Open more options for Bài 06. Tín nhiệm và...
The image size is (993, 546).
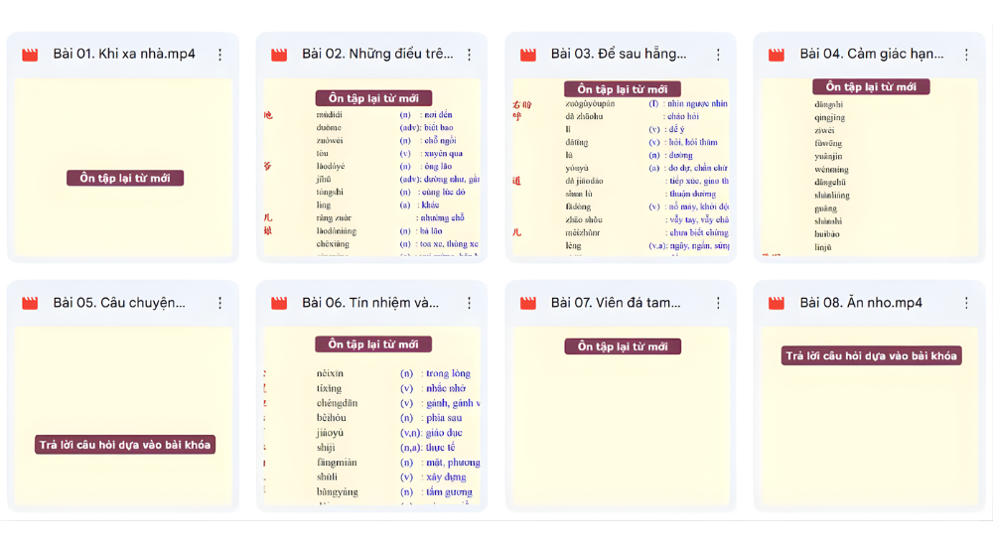[470, 304]
